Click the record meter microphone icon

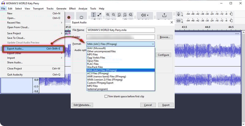179,14
